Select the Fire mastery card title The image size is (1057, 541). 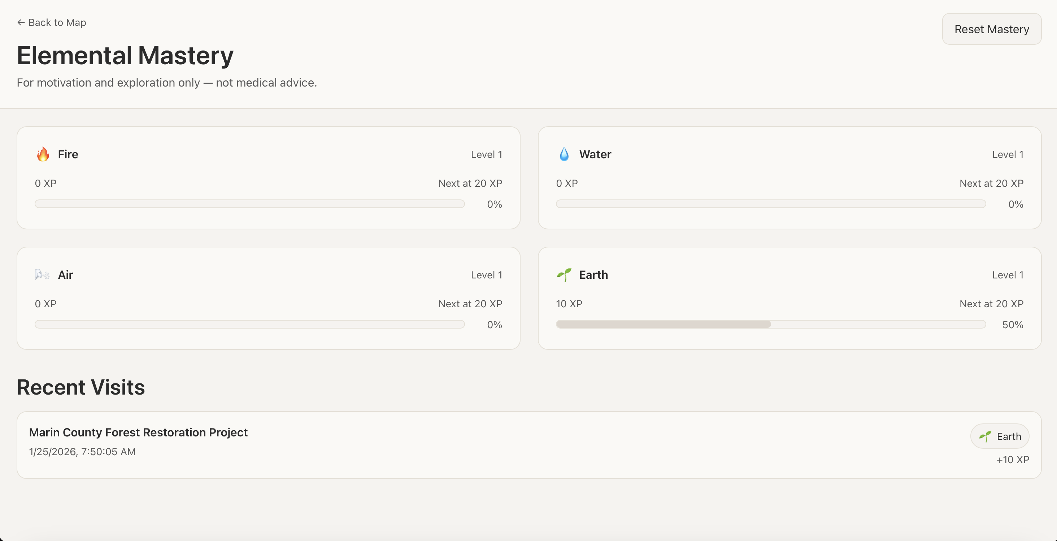point(68,154)
